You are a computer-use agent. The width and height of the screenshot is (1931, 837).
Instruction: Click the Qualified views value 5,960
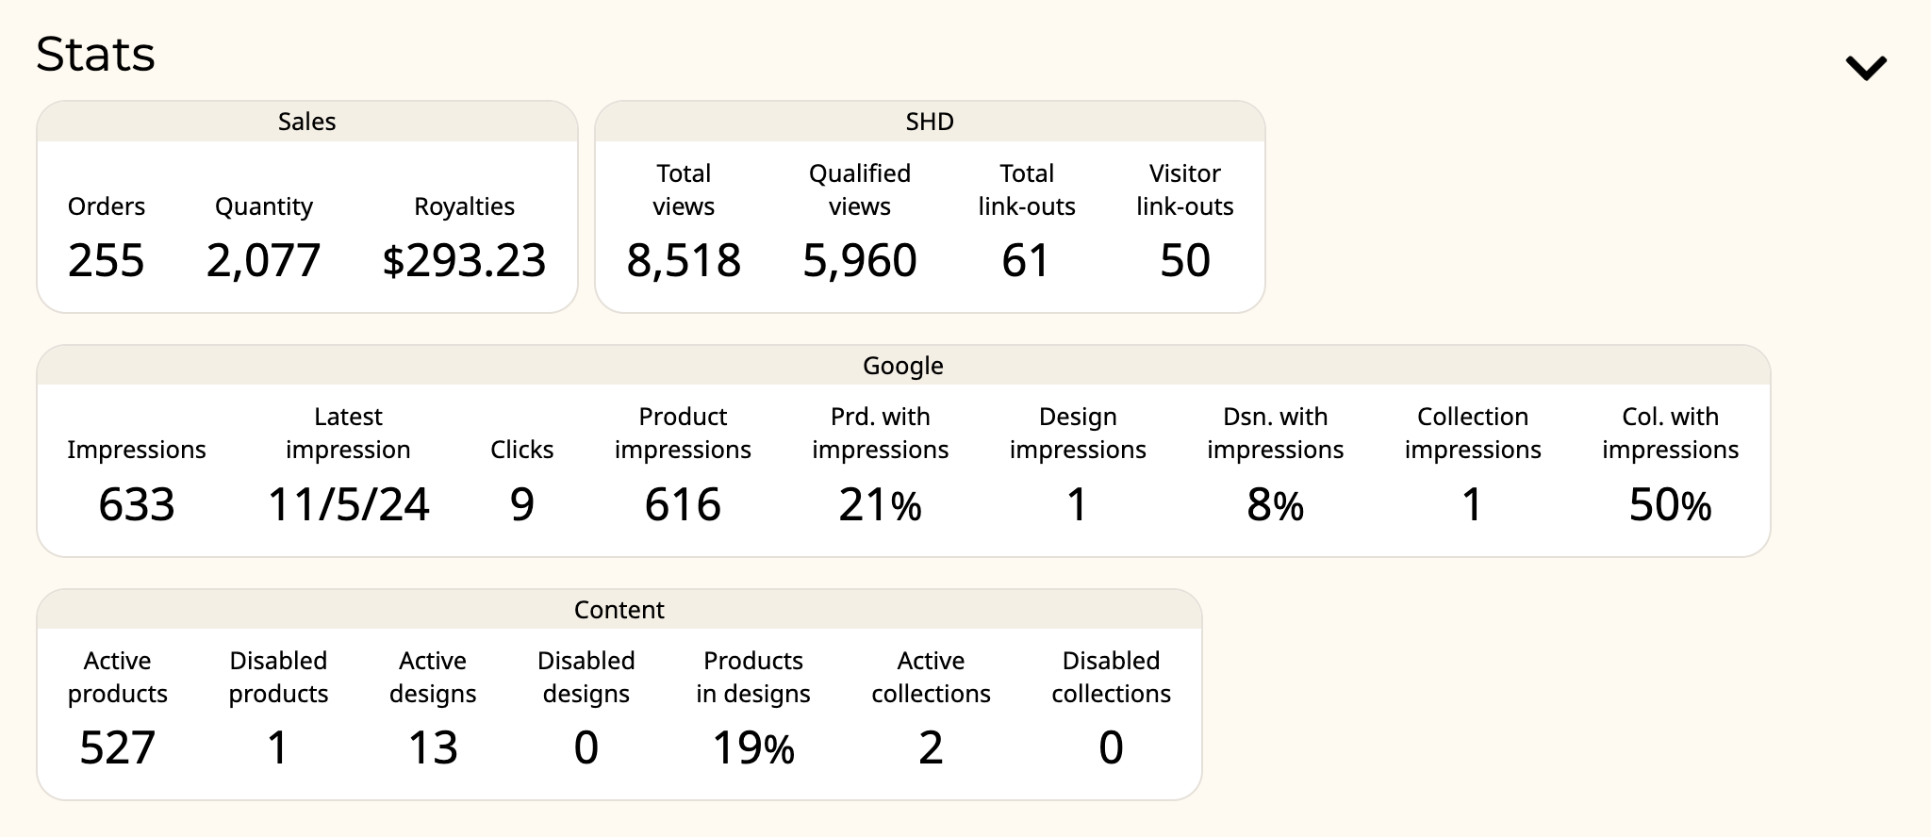coord(860,261)
